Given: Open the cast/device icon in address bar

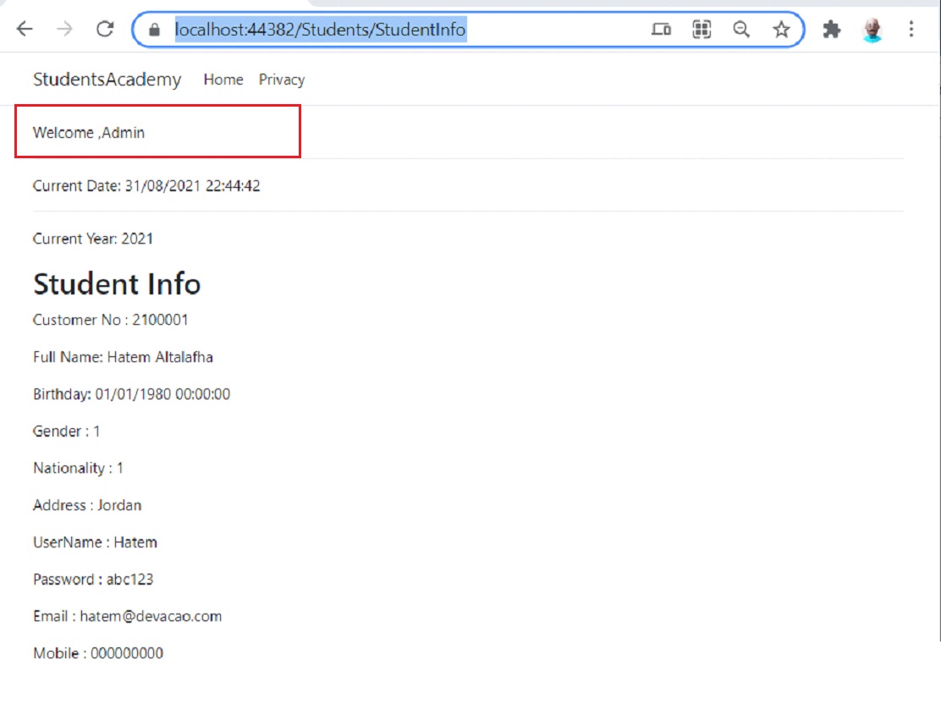Looking at the screenshot, I should click(661, 29).
